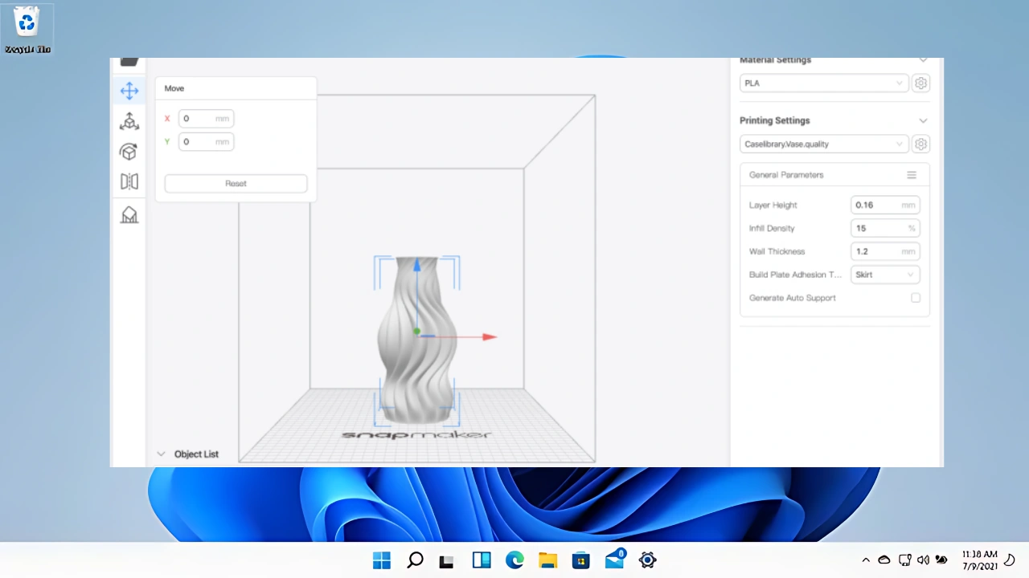The height and width of the screenshot is (578, 1029).
Task: Open Task View on the taskbar
Action: 447,560
